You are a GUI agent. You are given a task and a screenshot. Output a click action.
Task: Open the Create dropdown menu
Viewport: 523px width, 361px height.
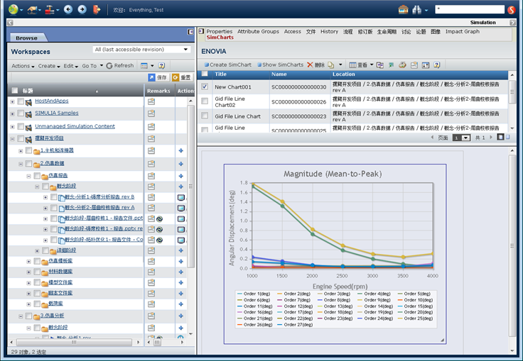point(49,66)
